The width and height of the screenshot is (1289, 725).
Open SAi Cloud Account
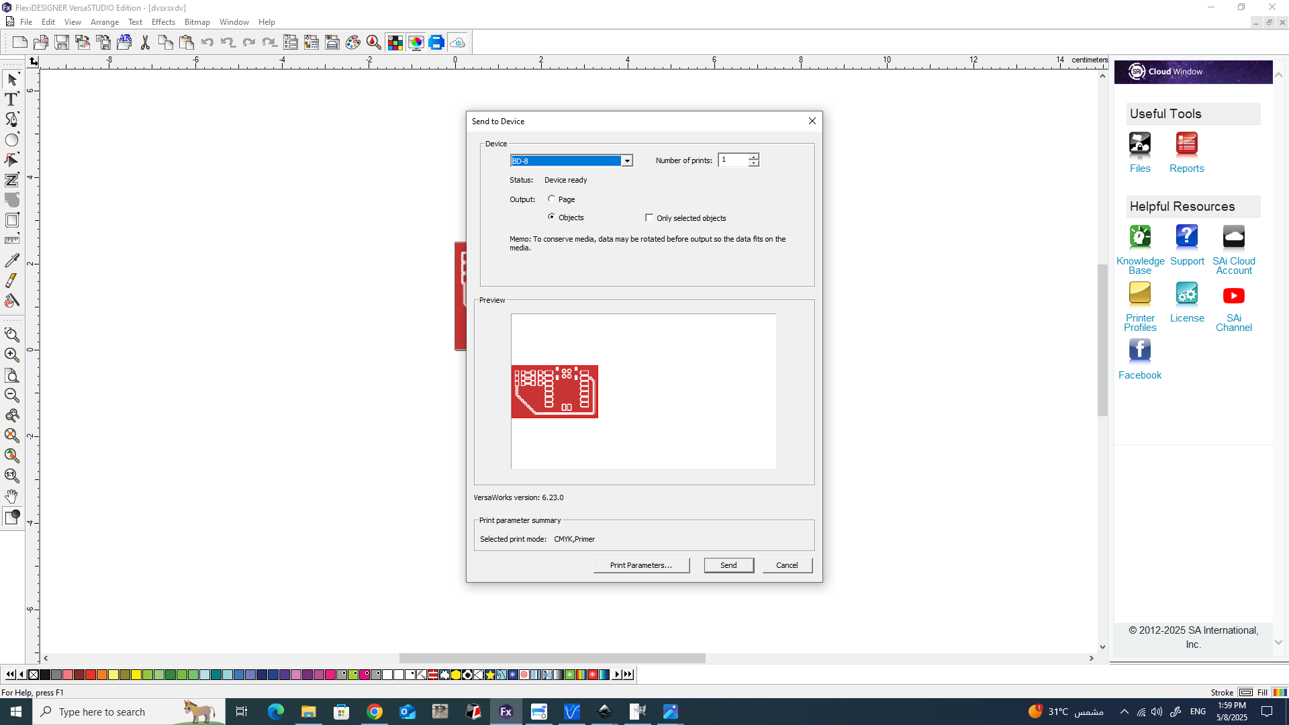[1234, 250]
